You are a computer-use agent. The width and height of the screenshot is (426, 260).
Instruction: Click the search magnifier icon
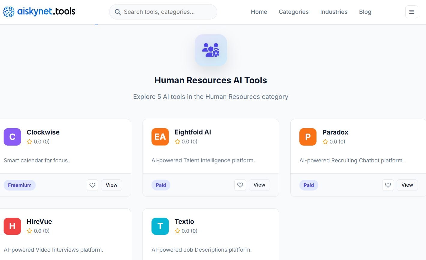pyautogui.click(x=118, y=12)
